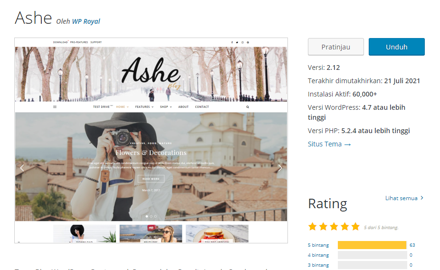The width and height of the screenshot is (440, 270).
Task: Click the Flowers & Decorations slide title
Action: [x=151, y=153]
